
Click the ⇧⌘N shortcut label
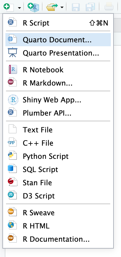[x=99, y=23]
